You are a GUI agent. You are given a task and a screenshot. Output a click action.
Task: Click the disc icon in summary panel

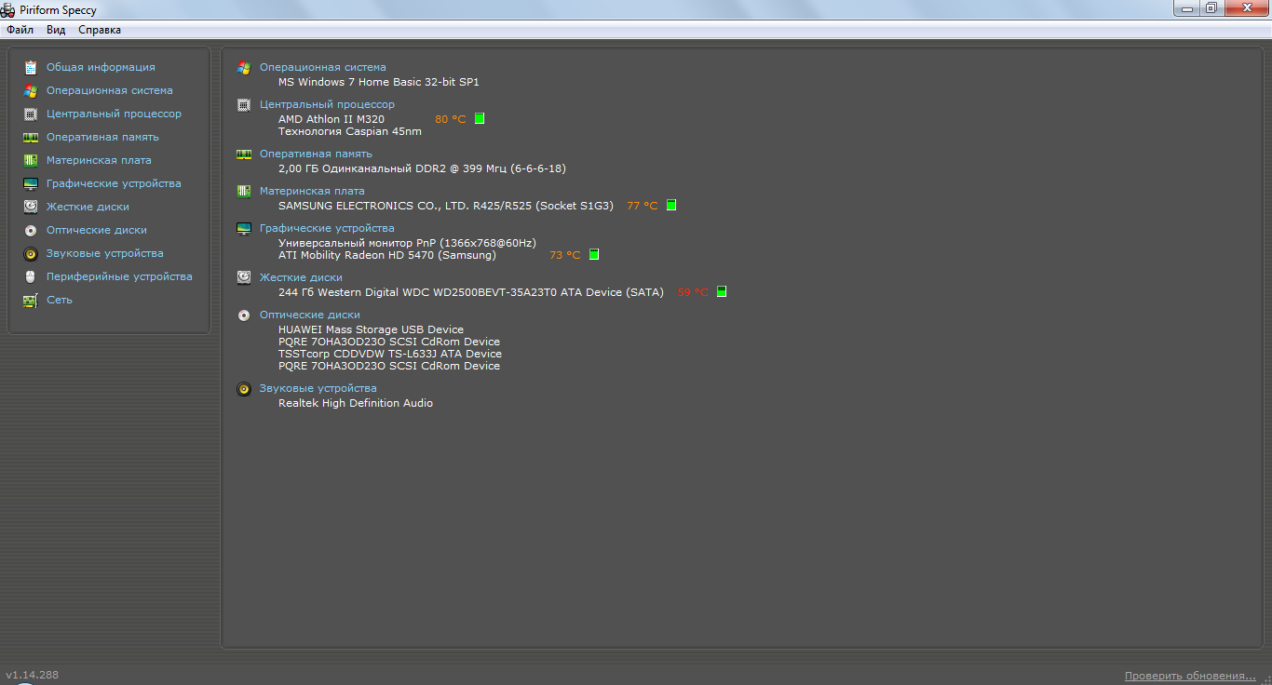tap(244, 315)
